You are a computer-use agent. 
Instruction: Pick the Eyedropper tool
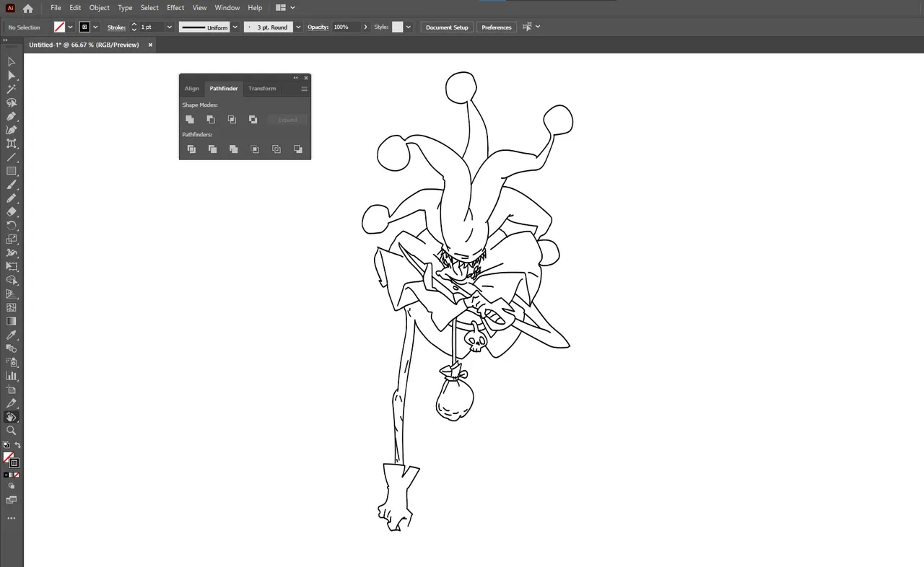[x=11, y=335]
